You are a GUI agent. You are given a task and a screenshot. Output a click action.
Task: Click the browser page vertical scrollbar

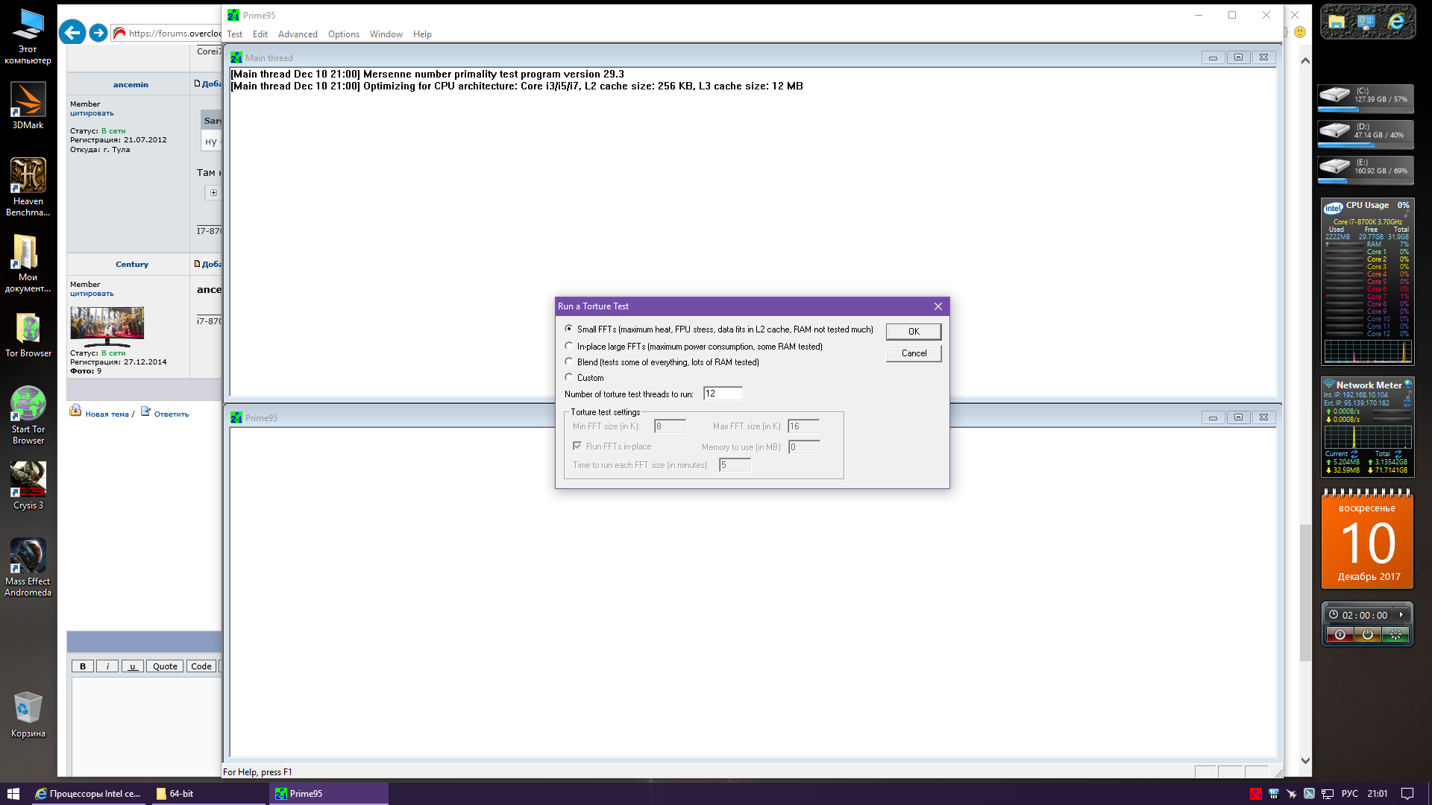[1304, 592]
